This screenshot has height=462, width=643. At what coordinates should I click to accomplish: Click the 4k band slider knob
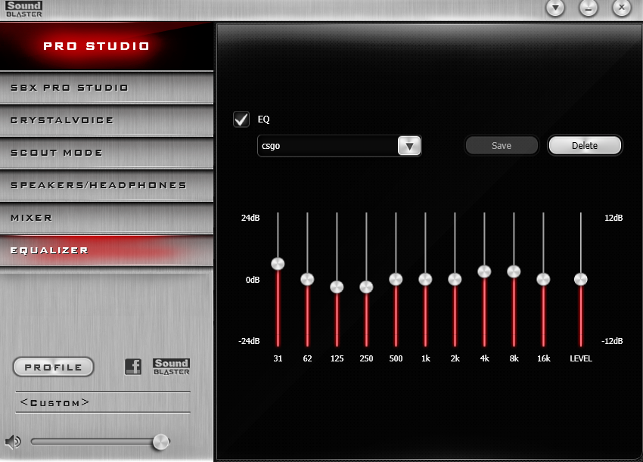[x=484, y=271]
